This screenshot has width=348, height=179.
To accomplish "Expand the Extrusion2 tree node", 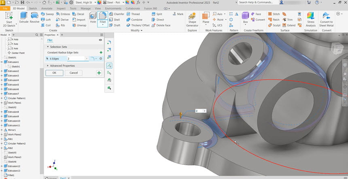I will [x=2, y=71].
